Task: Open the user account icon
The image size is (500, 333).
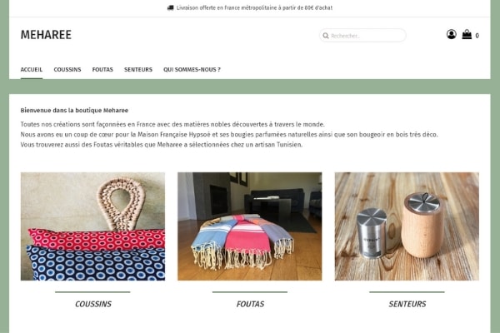Action: [x=451, y=34]
